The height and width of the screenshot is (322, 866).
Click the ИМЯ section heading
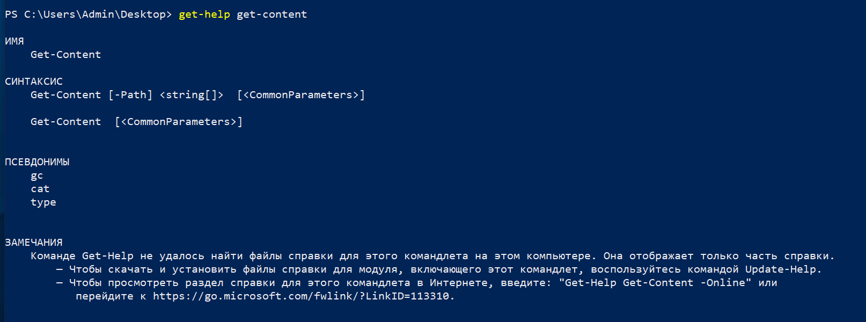tap(14, 41)
